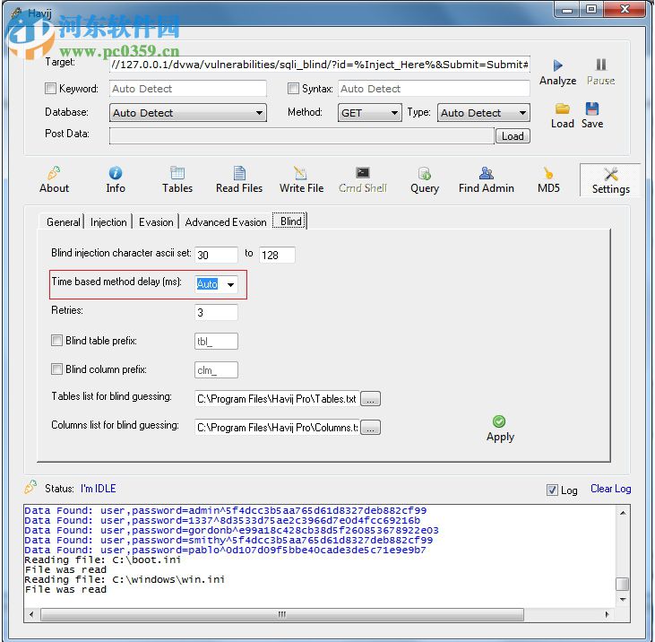Click the Save floppy disk icon

pyautogui.click(x=592, y=108)
